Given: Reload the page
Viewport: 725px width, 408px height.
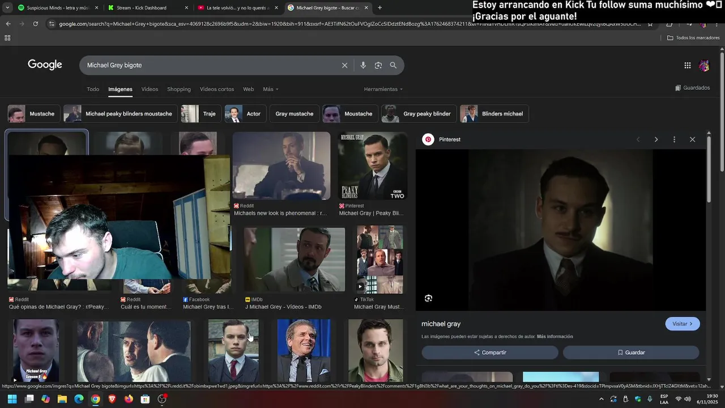Looking at the screenshot, I should 35,24.
